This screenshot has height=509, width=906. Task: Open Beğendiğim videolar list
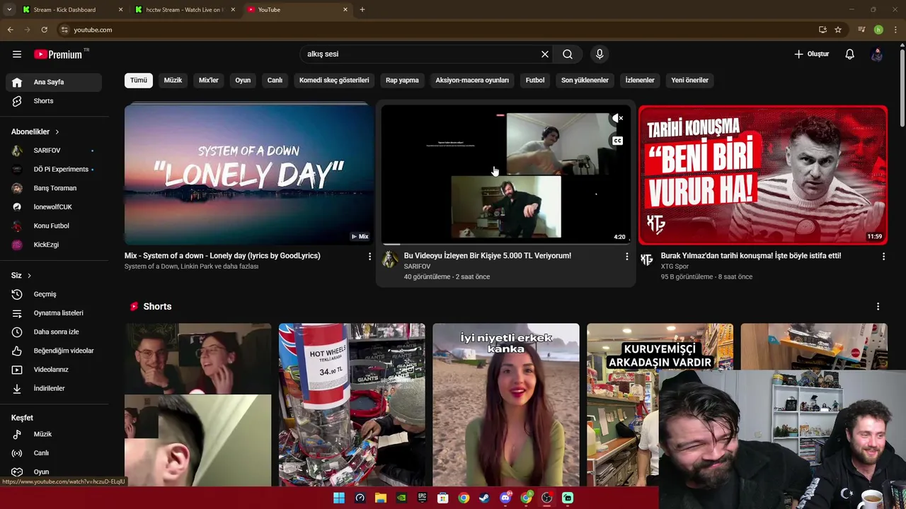54,351
